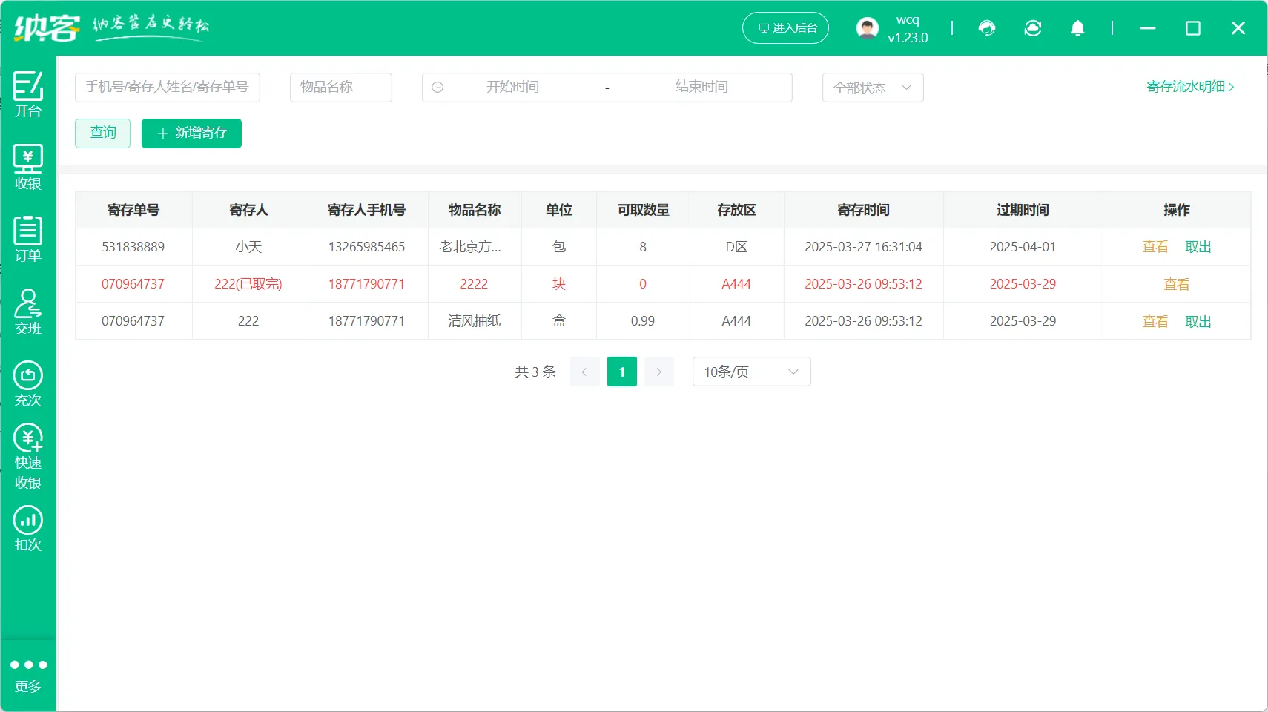Viewport: 1268px width, 712px height.
Task: Go to the previous page arrow
Action: pyautogui.click(x=584, y=372)
